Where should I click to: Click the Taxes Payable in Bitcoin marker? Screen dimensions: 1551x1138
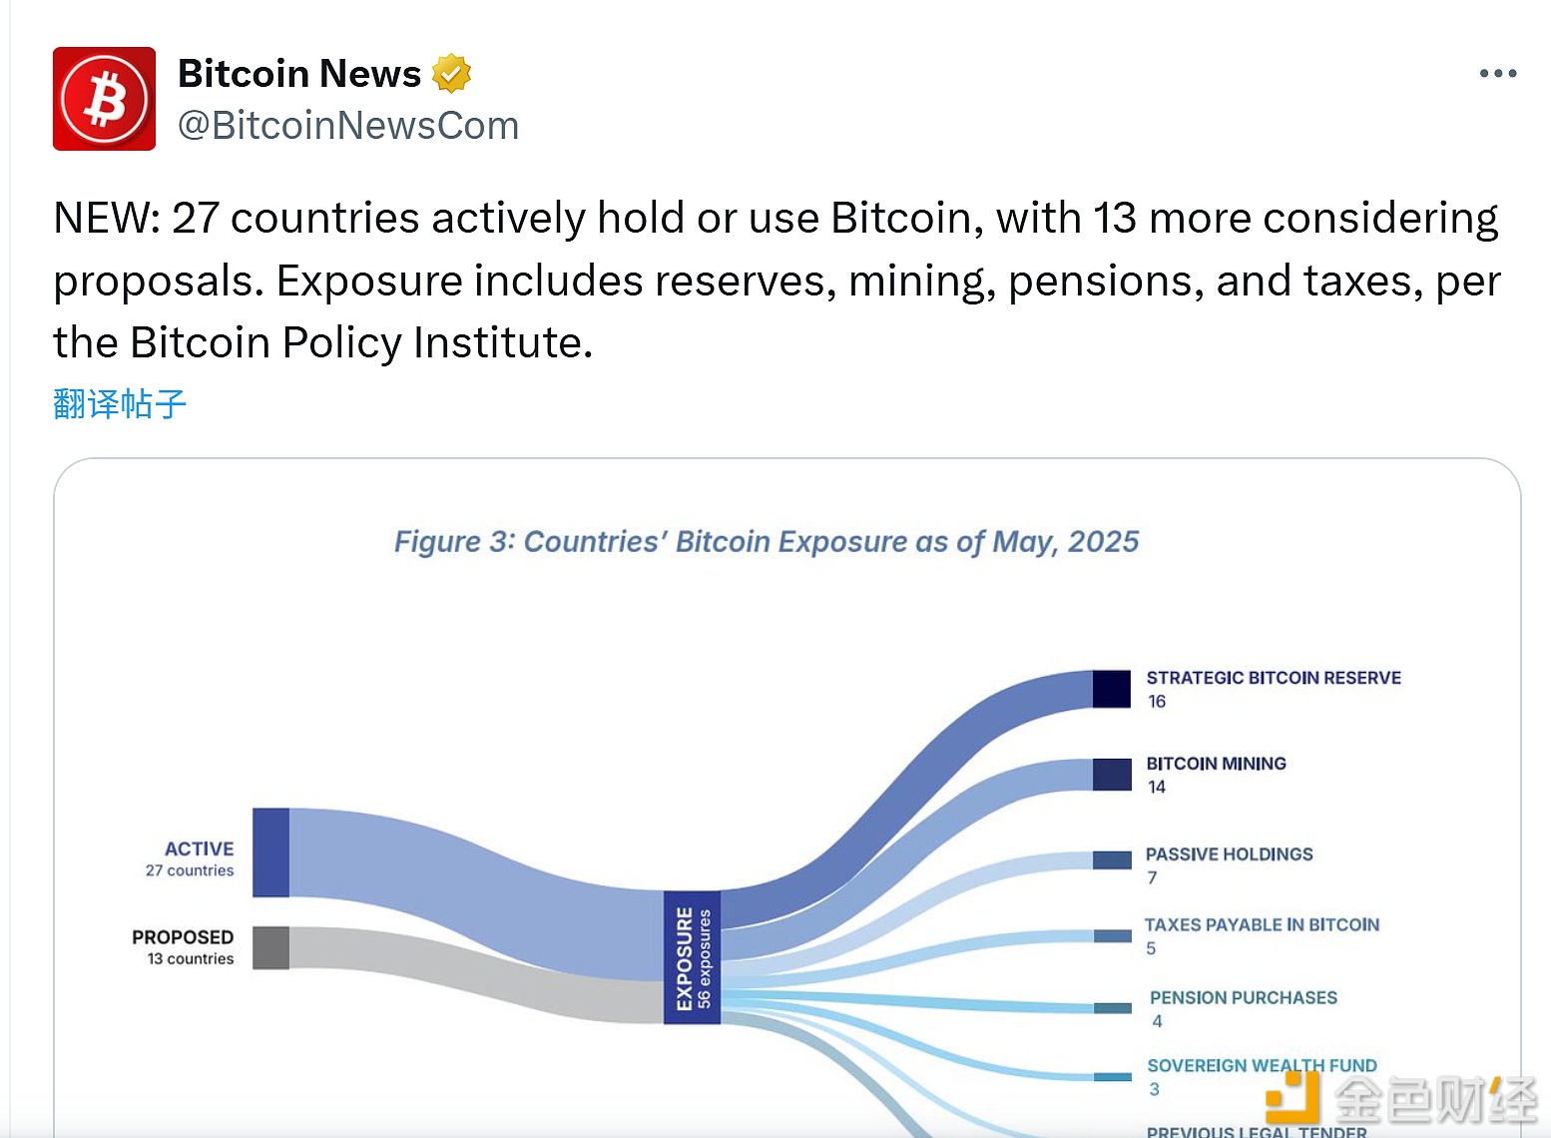1111,936
